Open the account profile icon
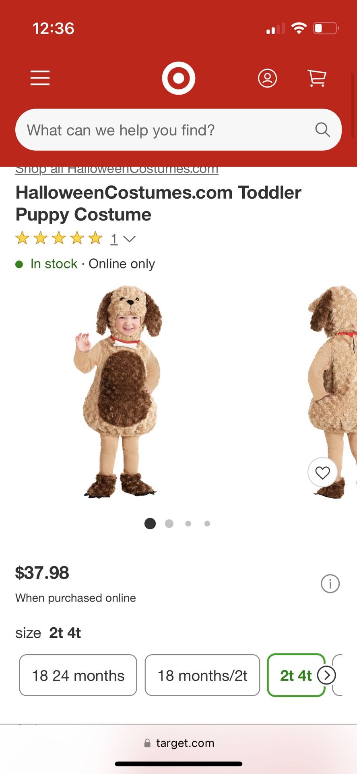Viewport: 357px width, 774px height. [x=267, y=78]
